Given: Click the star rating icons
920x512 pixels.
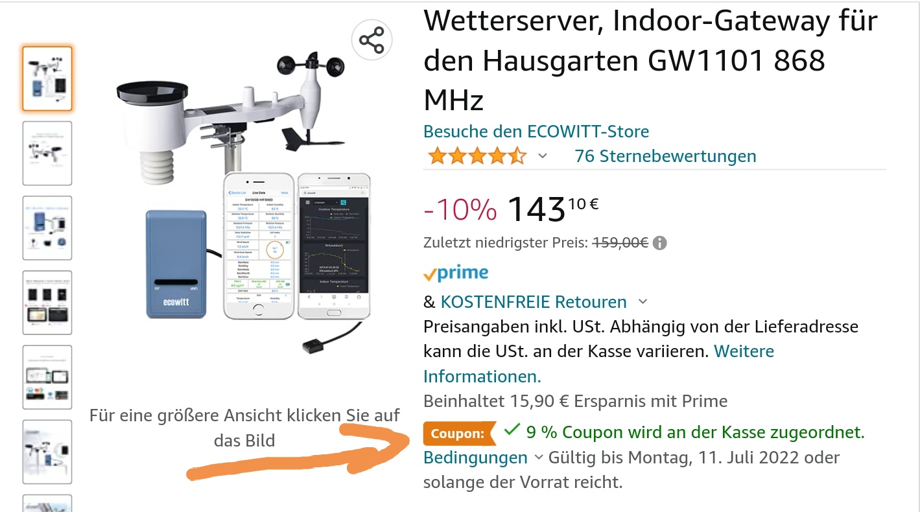Looking at the screenshot, I should (x=477, y=156).
